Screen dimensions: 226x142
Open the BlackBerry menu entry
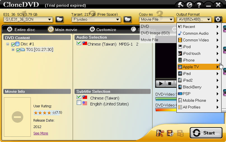pos(199,87)
